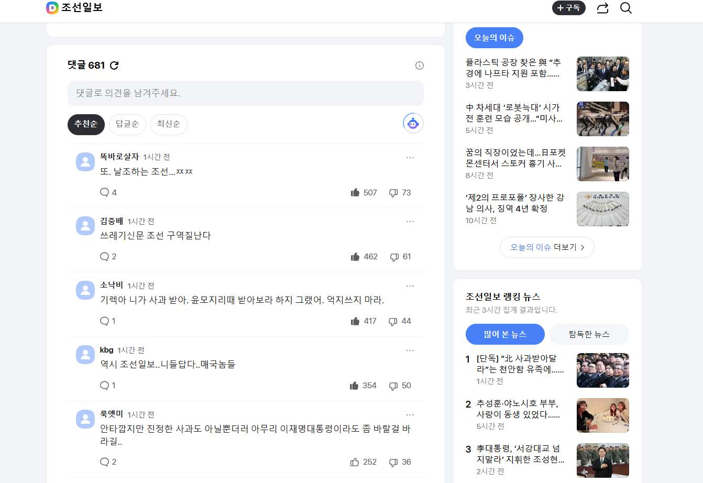This screenshot has height=483, width=703.
Task: Open the 프로포폴 syringes article thumbnail
Action: coord(603,209)
